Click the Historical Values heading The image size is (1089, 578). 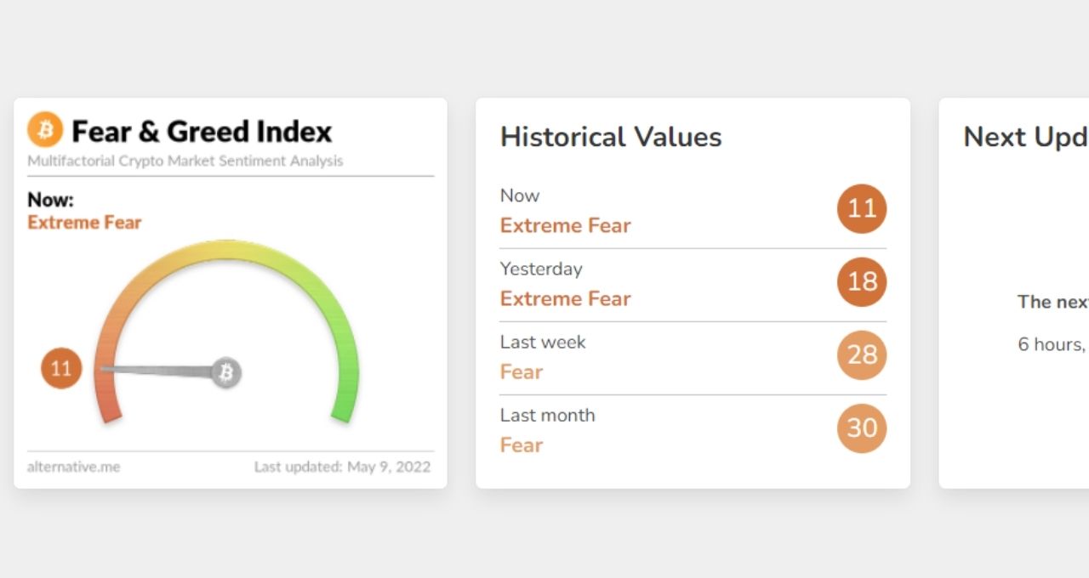610,137
